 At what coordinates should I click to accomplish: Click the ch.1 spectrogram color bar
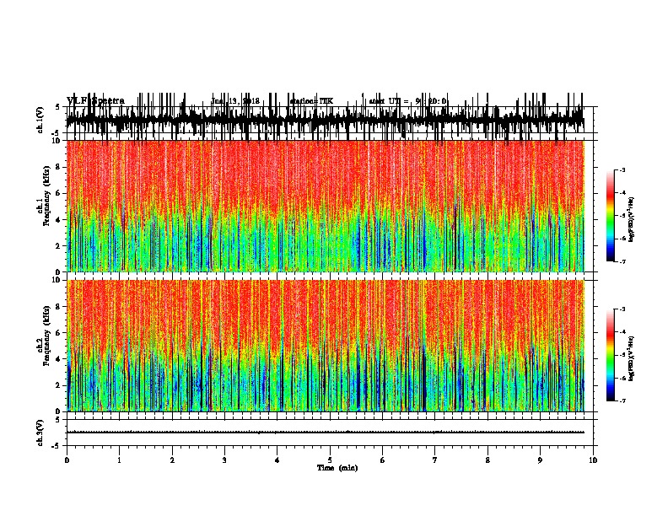610,216
